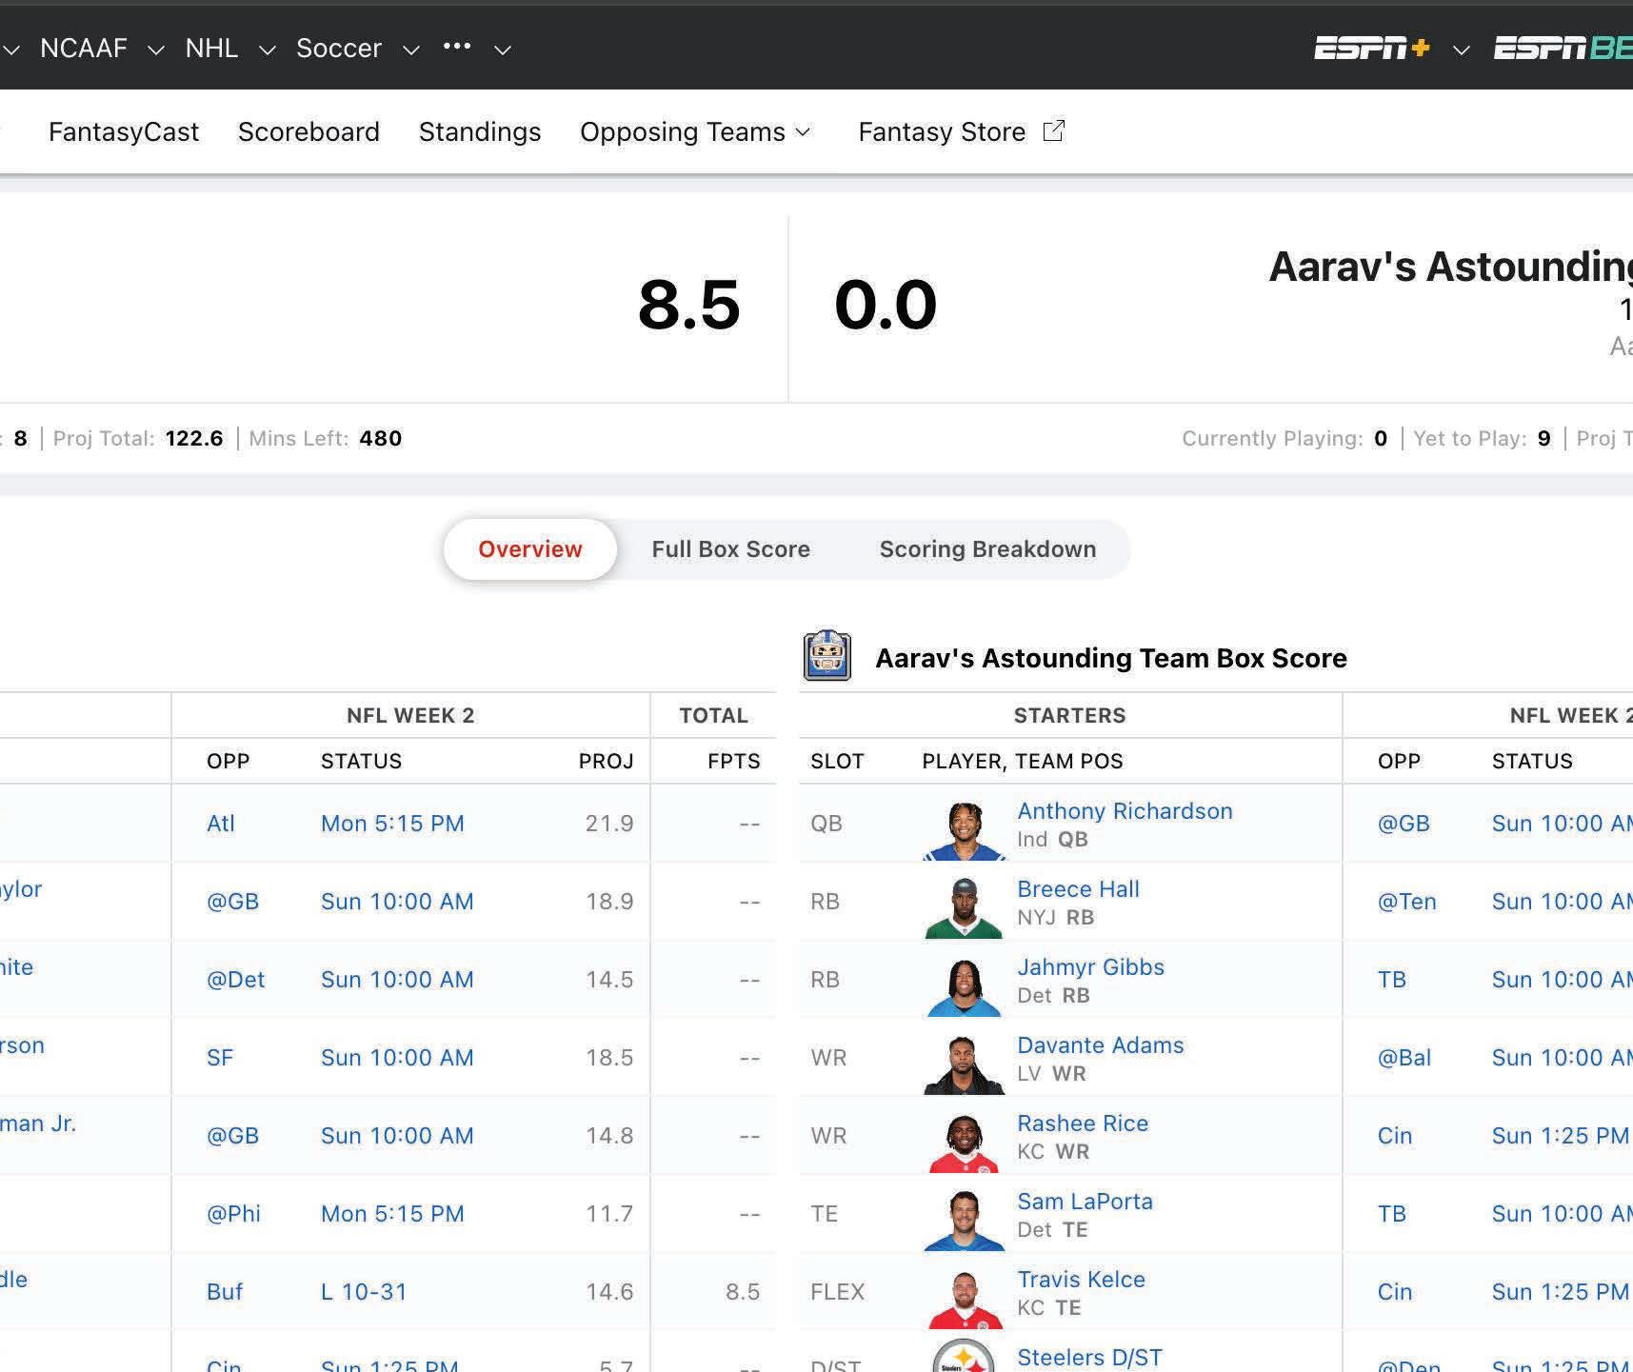Open the Soccer menu
This screenshot has width=1633, height=1372.
click(x=339, y=48)
